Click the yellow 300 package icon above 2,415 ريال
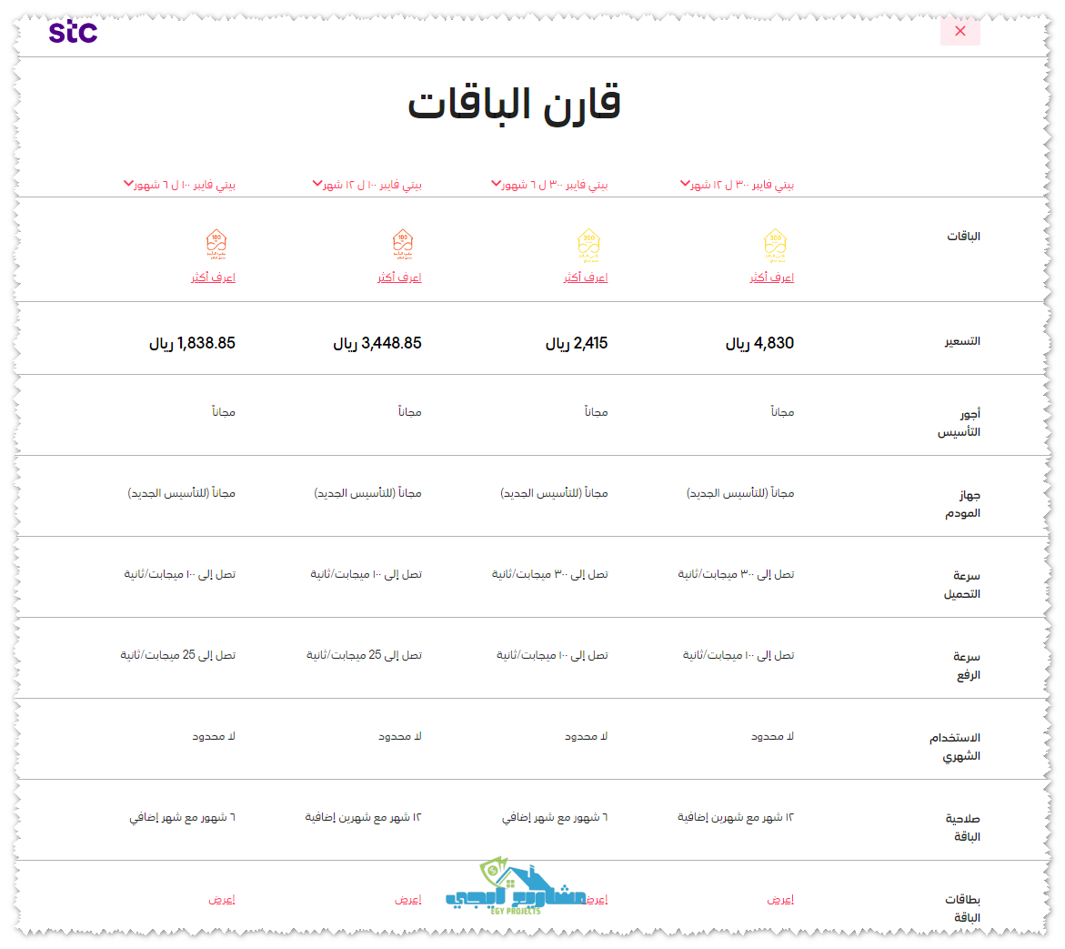This screenshot has width=1065, height=949. (x=588, y=246)
